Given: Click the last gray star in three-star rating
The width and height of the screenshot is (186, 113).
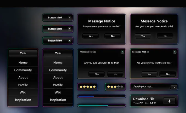Looking at the screenshot, I should pos(122,87).
